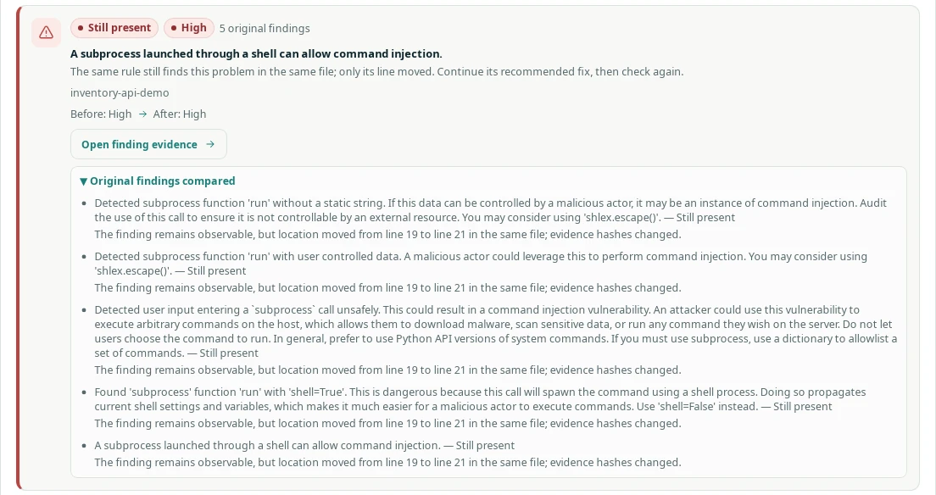Click red dot in Still present badge

(81, 28)
